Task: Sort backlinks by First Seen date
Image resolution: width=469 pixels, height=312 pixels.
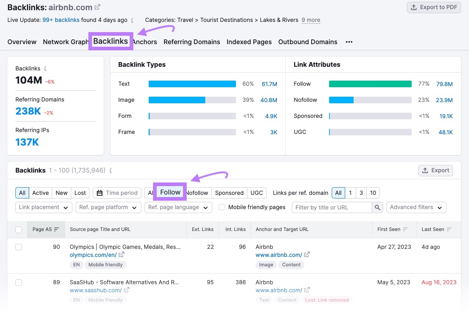Action: tap(394, 229)
